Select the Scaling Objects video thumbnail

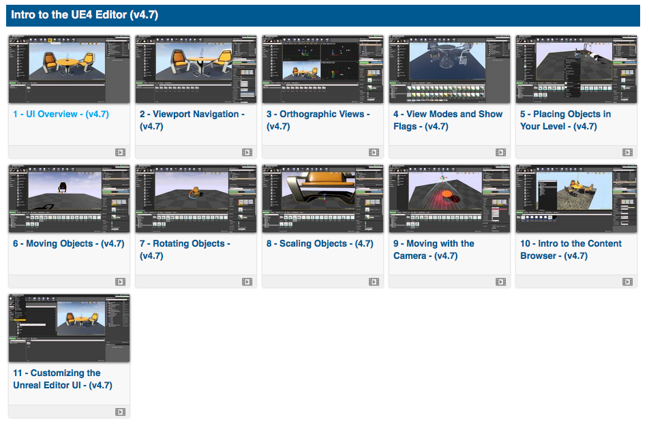coord(323,198)
